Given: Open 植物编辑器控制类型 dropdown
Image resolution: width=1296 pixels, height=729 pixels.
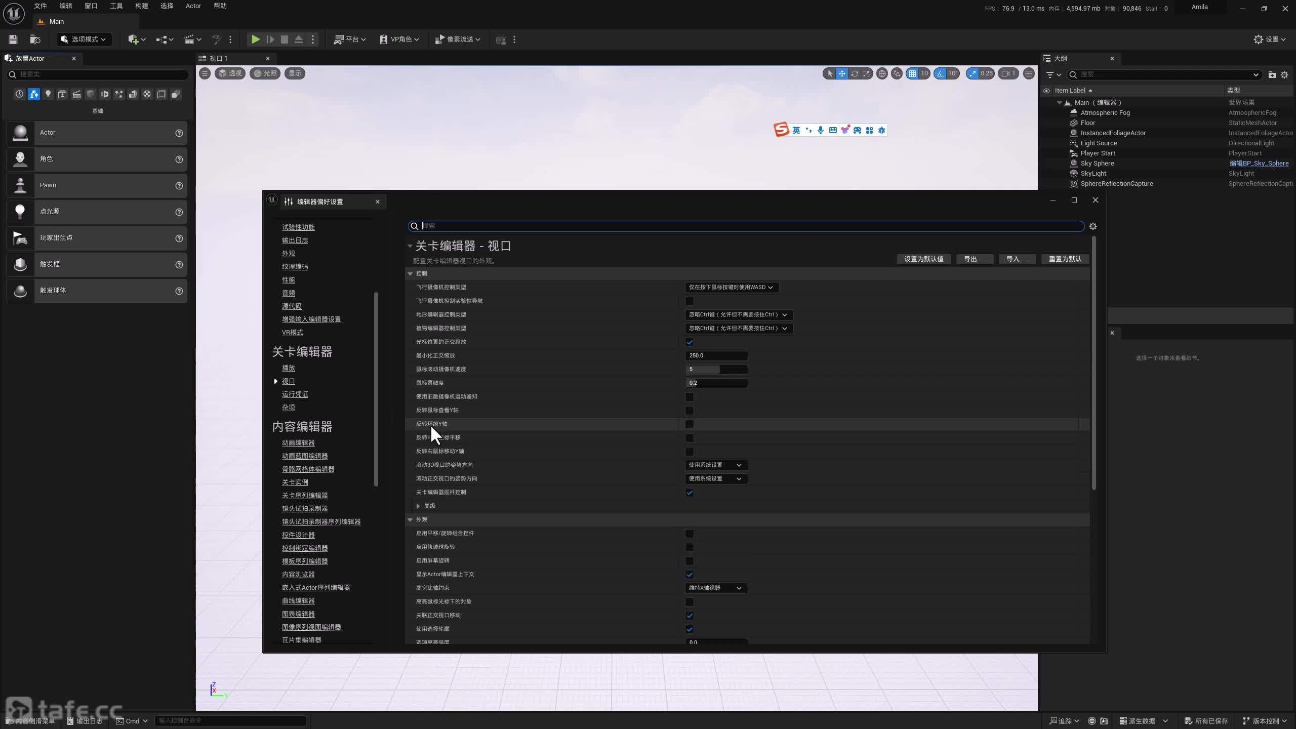Looking at the screenshot, I should [739, 328].
